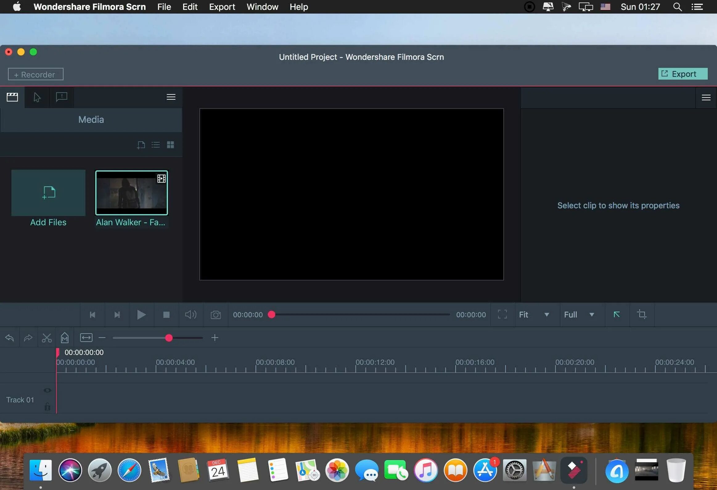The width and height of the screenshot is (717, 490).
Task: Open the Full quality dropdown
Action: point(579,315)
